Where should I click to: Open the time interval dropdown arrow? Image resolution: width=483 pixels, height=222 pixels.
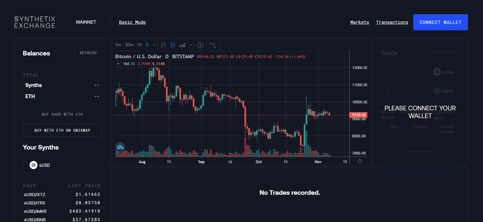[x=154, y=45]
